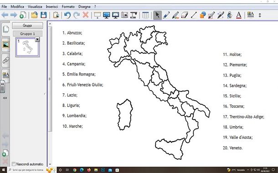This screenshot has width=278, height=173.
Task: Open page 1 thumbnail dropdown arrow
Action: (37, 39)
